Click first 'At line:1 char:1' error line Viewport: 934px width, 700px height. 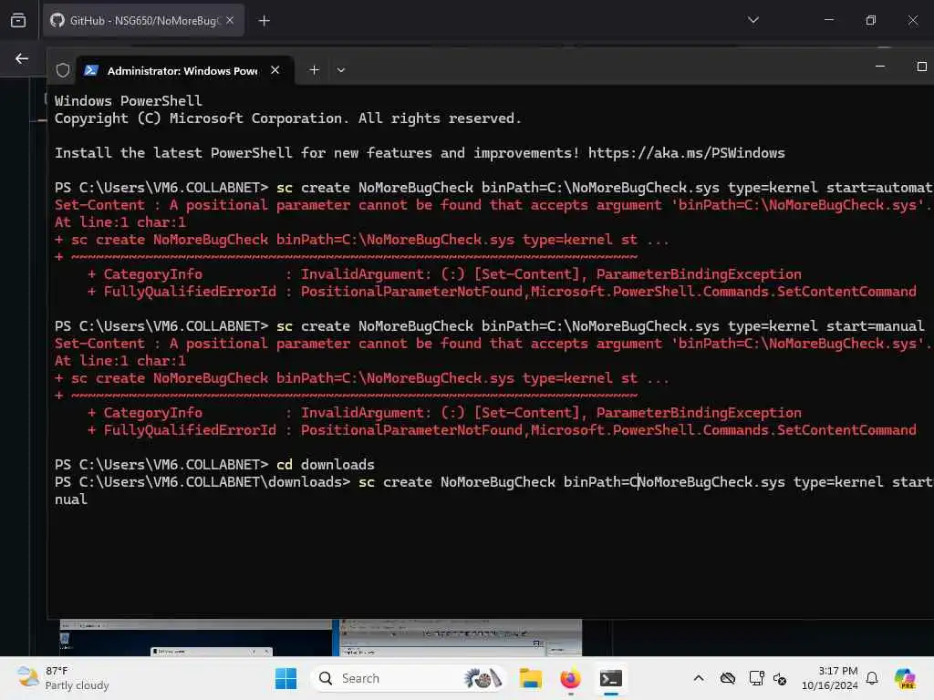(x=120, y=222)
